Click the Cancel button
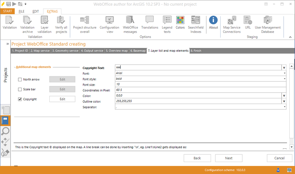 click(x=279, y=158)
